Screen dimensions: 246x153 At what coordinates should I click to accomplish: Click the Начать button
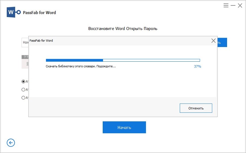(x=124, y=127)
